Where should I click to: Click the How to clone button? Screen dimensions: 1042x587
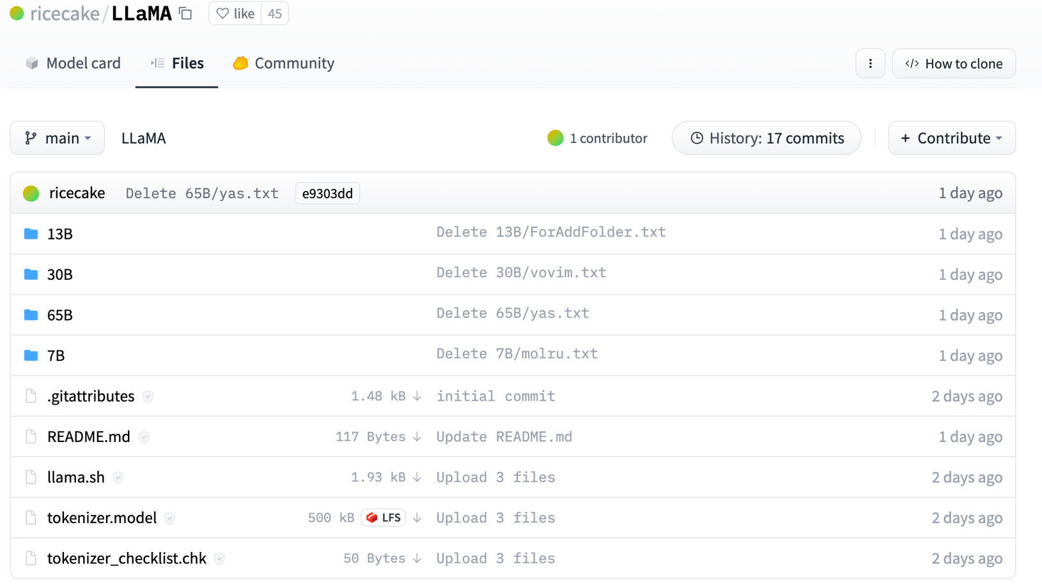click(954, 63)
